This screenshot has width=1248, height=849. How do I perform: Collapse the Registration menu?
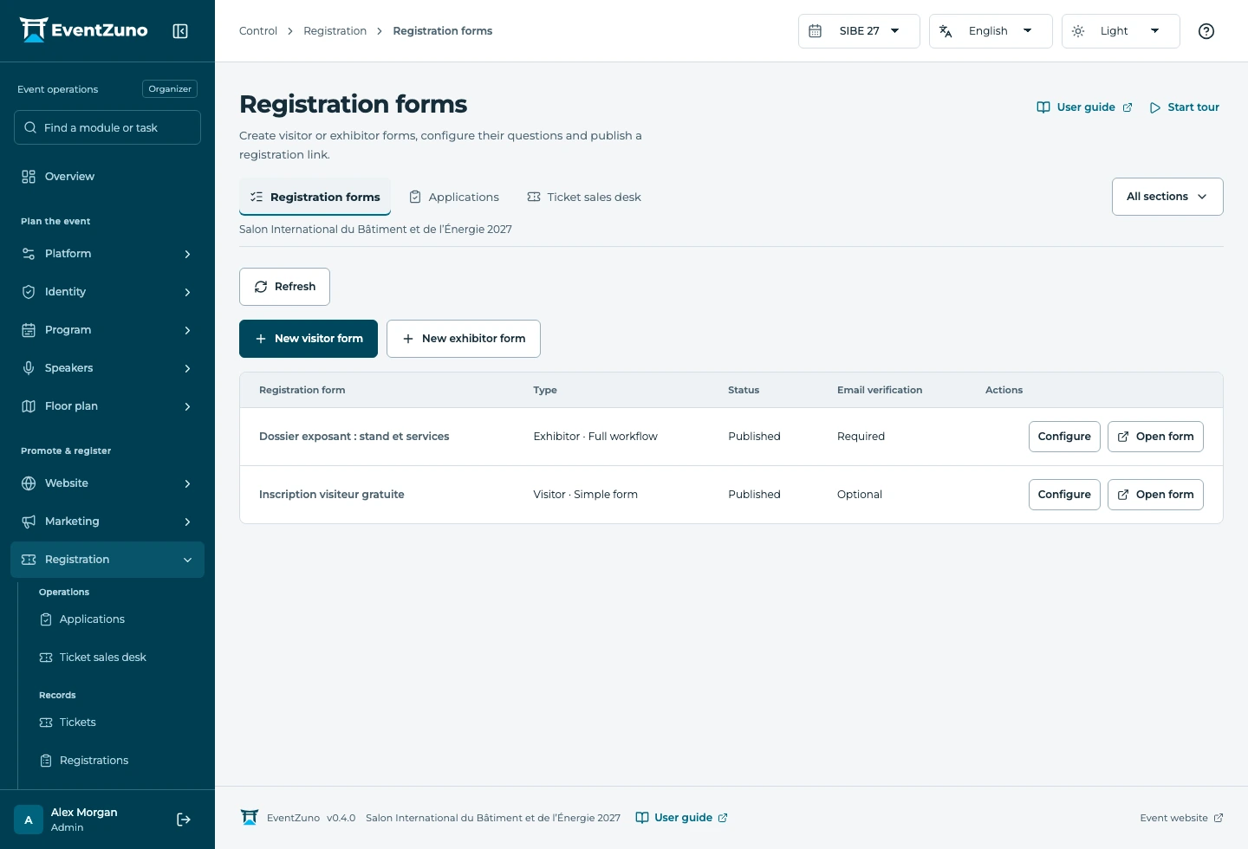point(107,560)
